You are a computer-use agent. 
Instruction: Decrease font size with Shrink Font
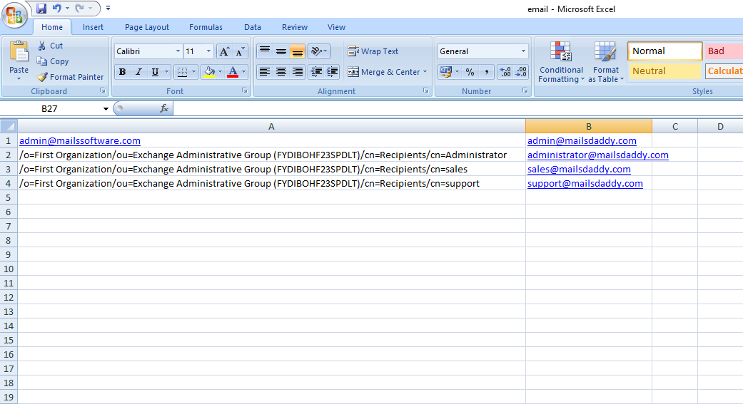coord(241,51)
